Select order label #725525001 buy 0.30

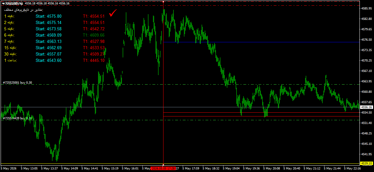(x=17, y=83)
